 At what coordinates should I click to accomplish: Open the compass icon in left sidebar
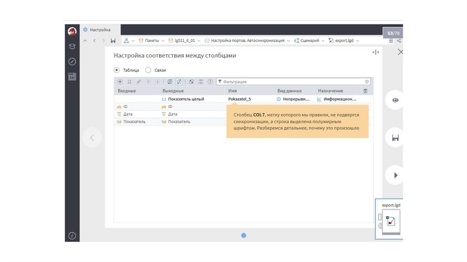(72, 62)
